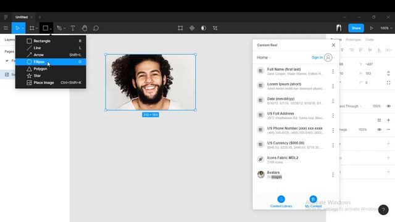Screen dimensions: 395x222
Task: Open the Content Library tab icon
Action: pos(281,199)
